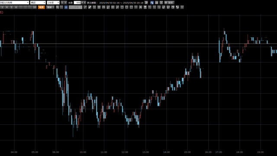Viewport: 277px width, 156px height.
Task: Toggle the blue crosshair cursor button
Action: (66, 7)
